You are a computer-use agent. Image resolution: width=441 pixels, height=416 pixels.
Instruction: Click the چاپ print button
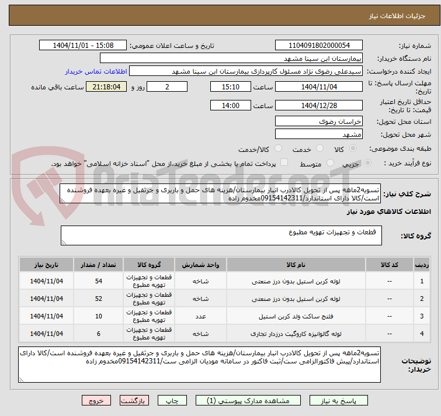click(x=172, y=401)
